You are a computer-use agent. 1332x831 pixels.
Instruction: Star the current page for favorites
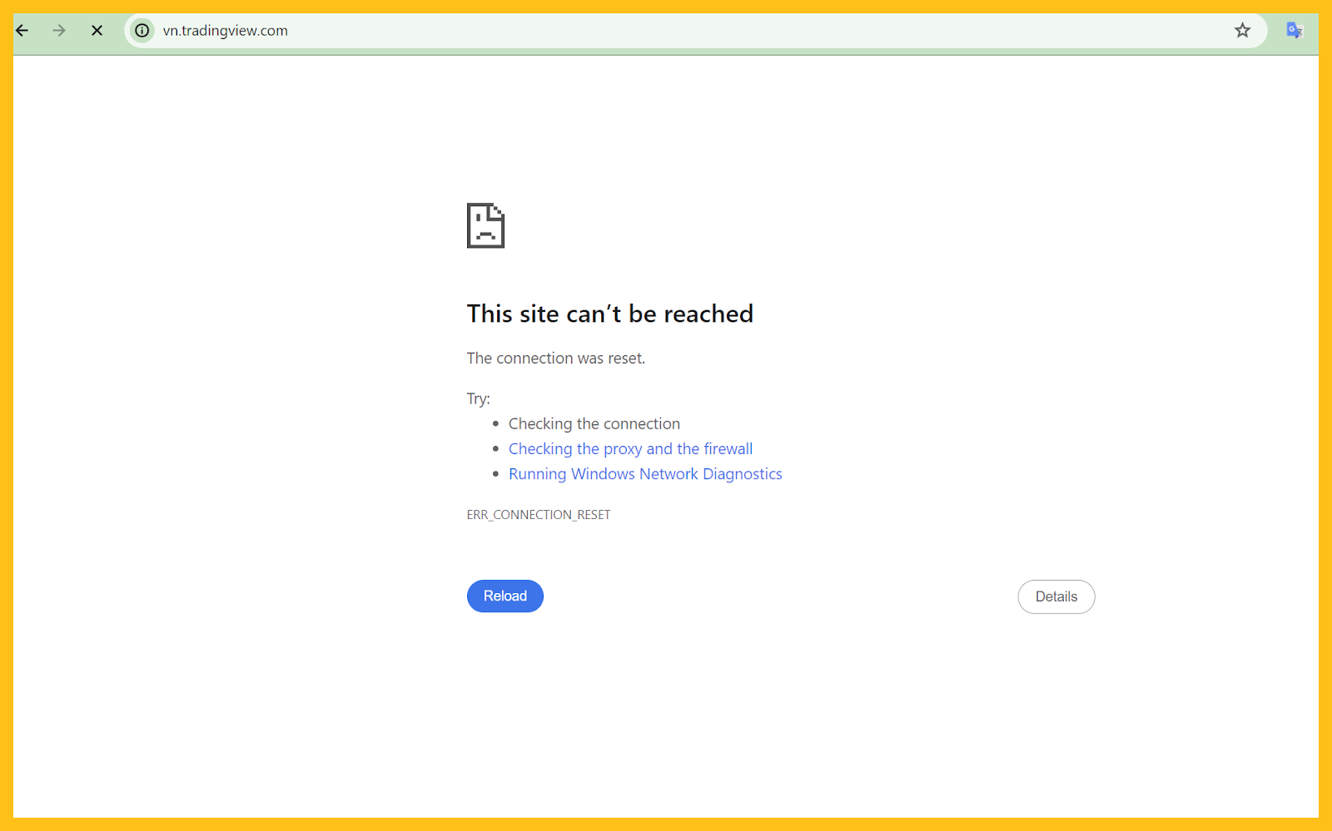tap(1242, 30)
